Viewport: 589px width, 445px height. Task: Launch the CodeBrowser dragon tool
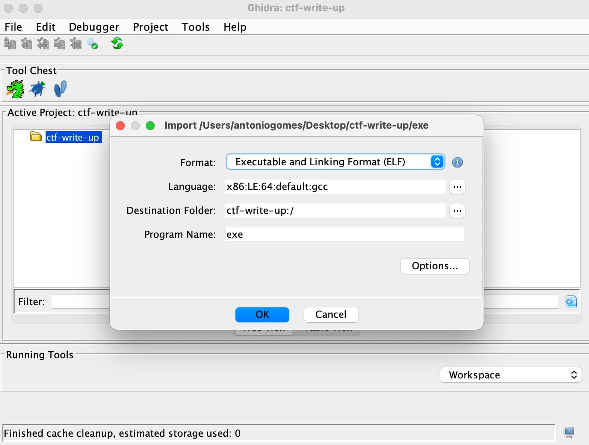pyautogui.click(x=15, y=89)
